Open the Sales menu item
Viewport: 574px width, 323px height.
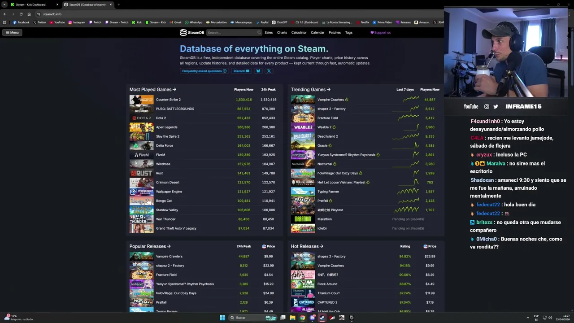coord(269,32)
